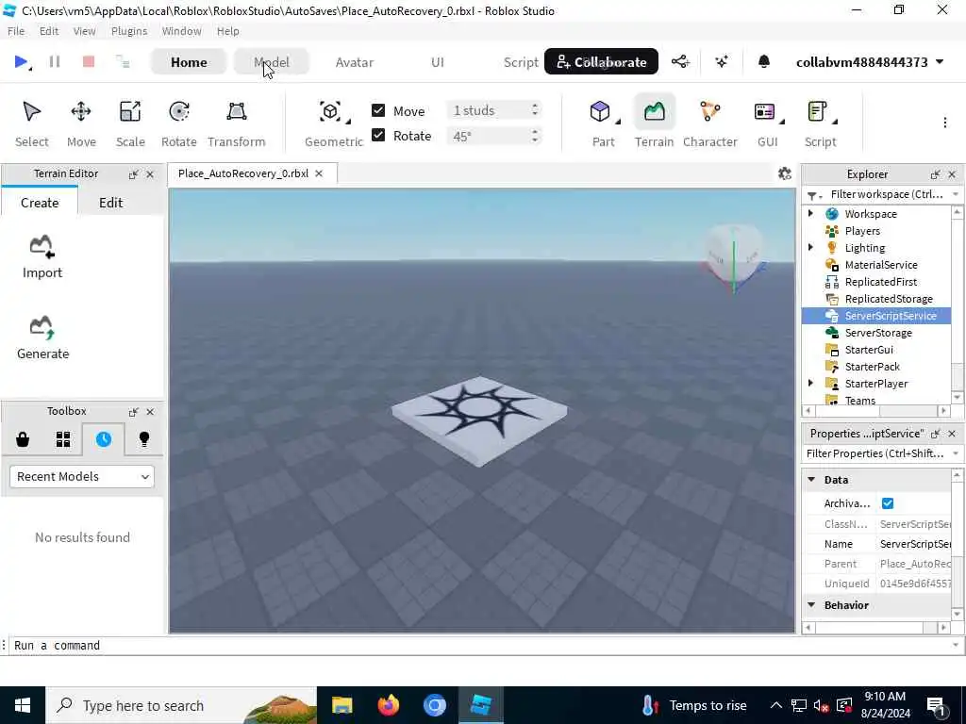Open the Recent Models dropdown

point(82,476)
